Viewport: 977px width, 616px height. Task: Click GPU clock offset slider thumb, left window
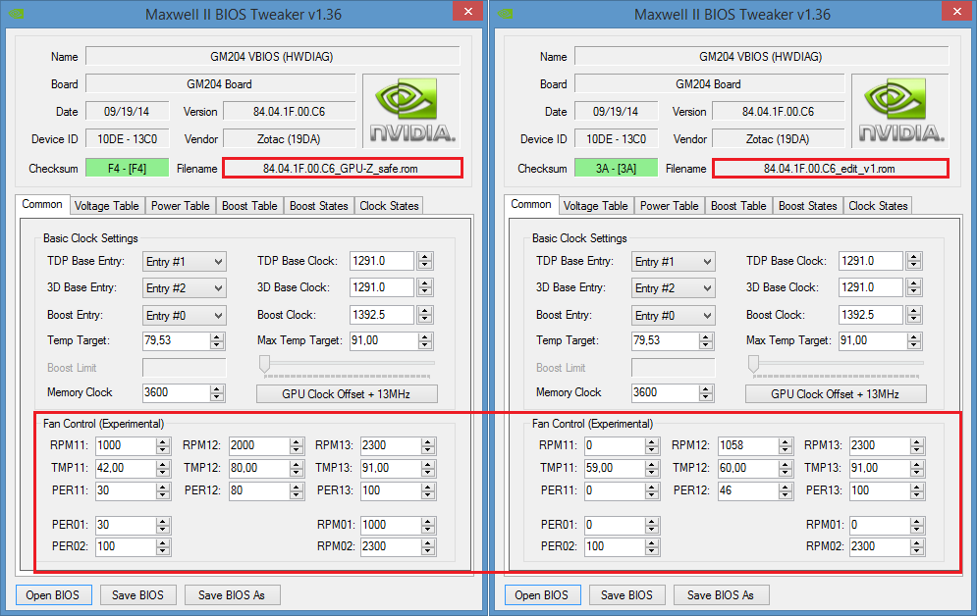(265, 364)
